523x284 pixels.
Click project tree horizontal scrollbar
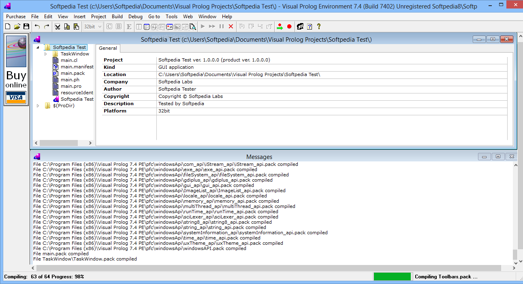[64, 143]
